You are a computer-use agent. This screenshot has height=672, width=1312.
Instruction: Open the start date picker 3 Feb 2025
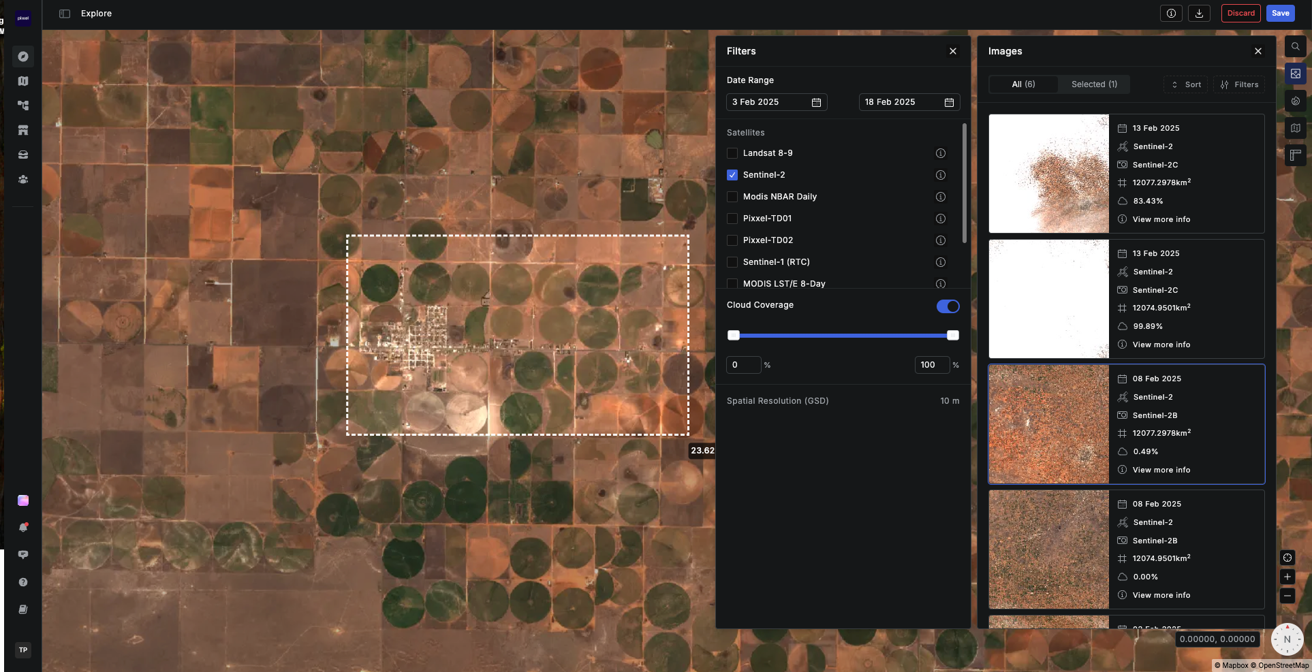click(777, 102)
